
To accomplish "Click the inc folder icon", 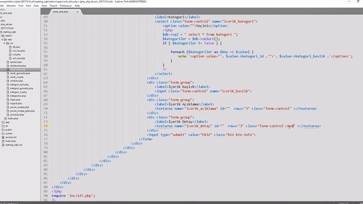I will [7, 43].
